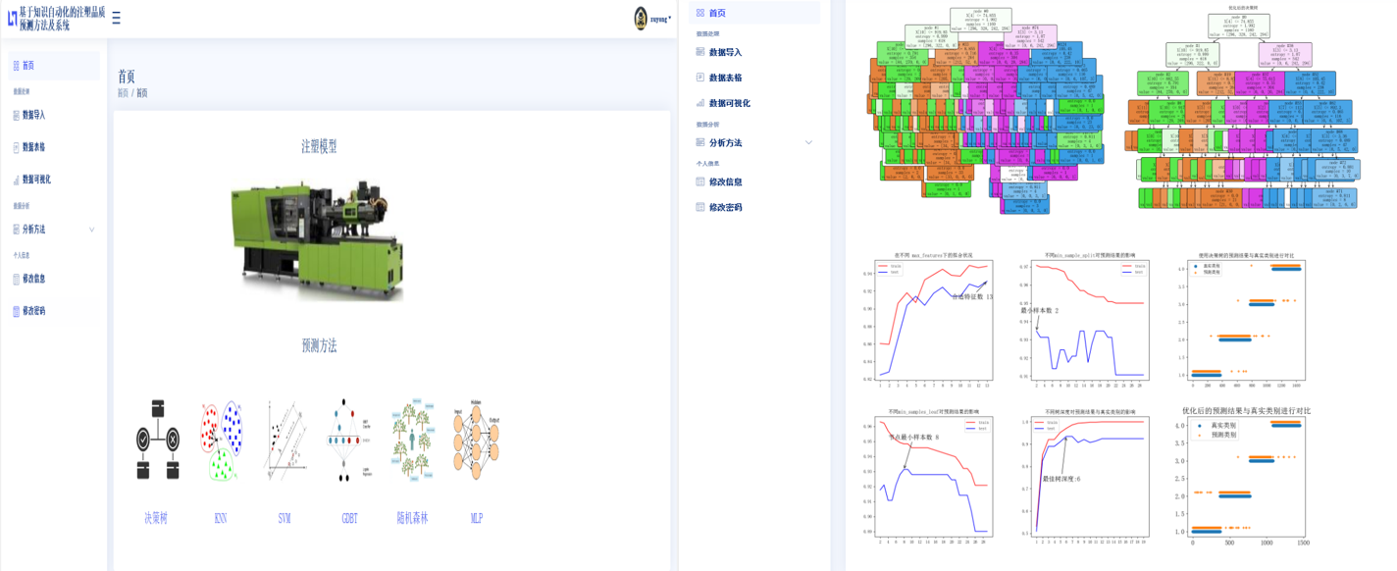Image resolution: width=1397 pixels, height=571 pixels.
Task: Open 修改密码 in the left sidebar
Action: point(34,311)
